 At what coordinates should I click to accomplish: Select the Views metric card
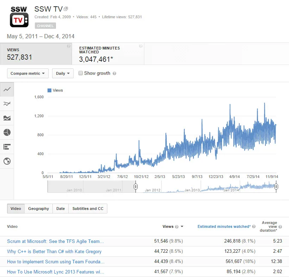[36, 54]
